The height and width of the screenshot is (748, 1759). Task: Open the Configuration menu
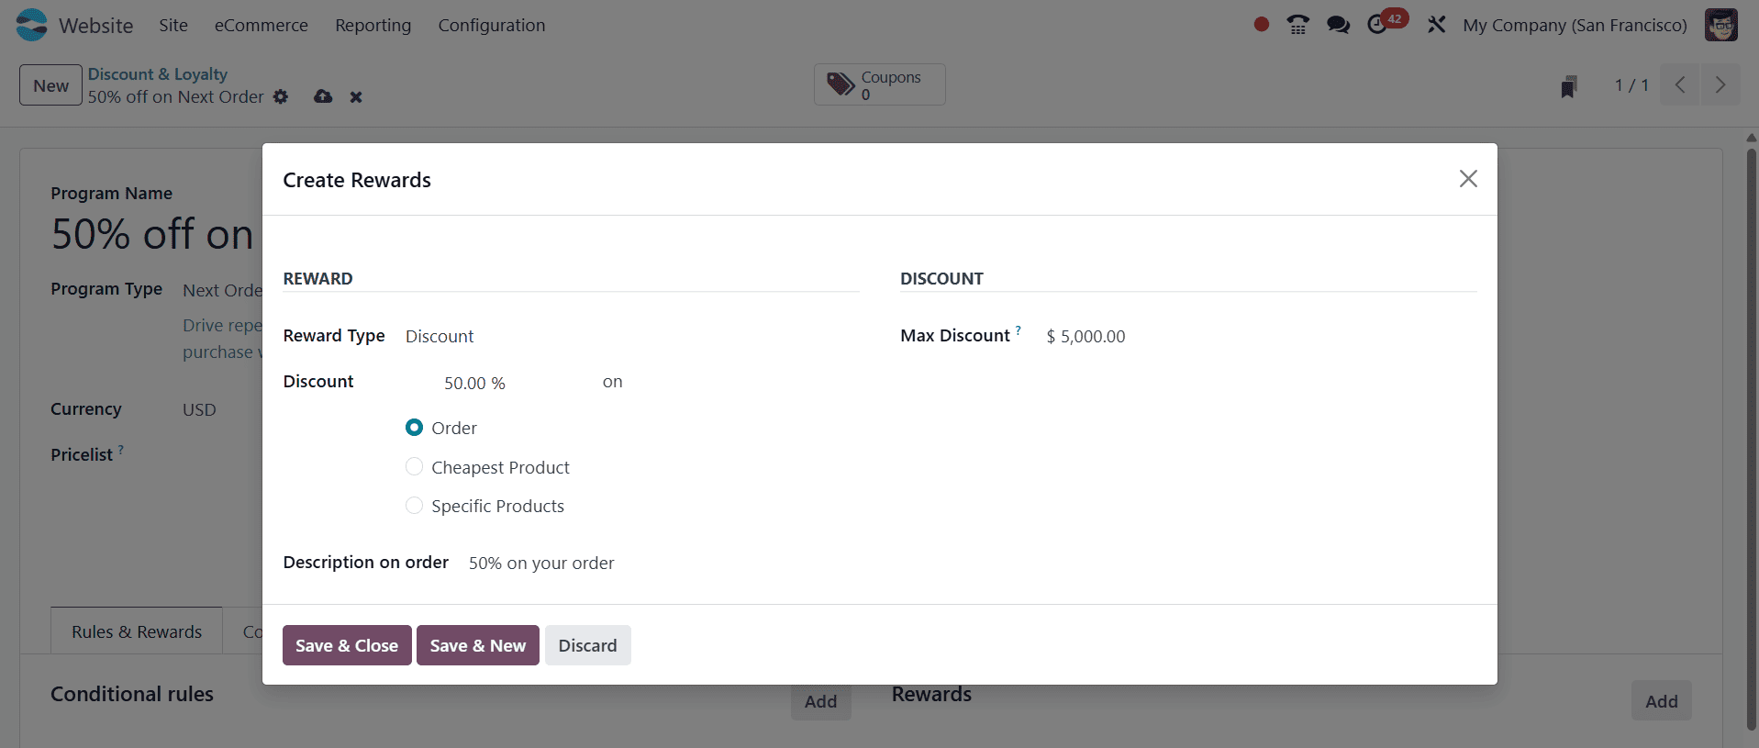[x=492, y=25]
